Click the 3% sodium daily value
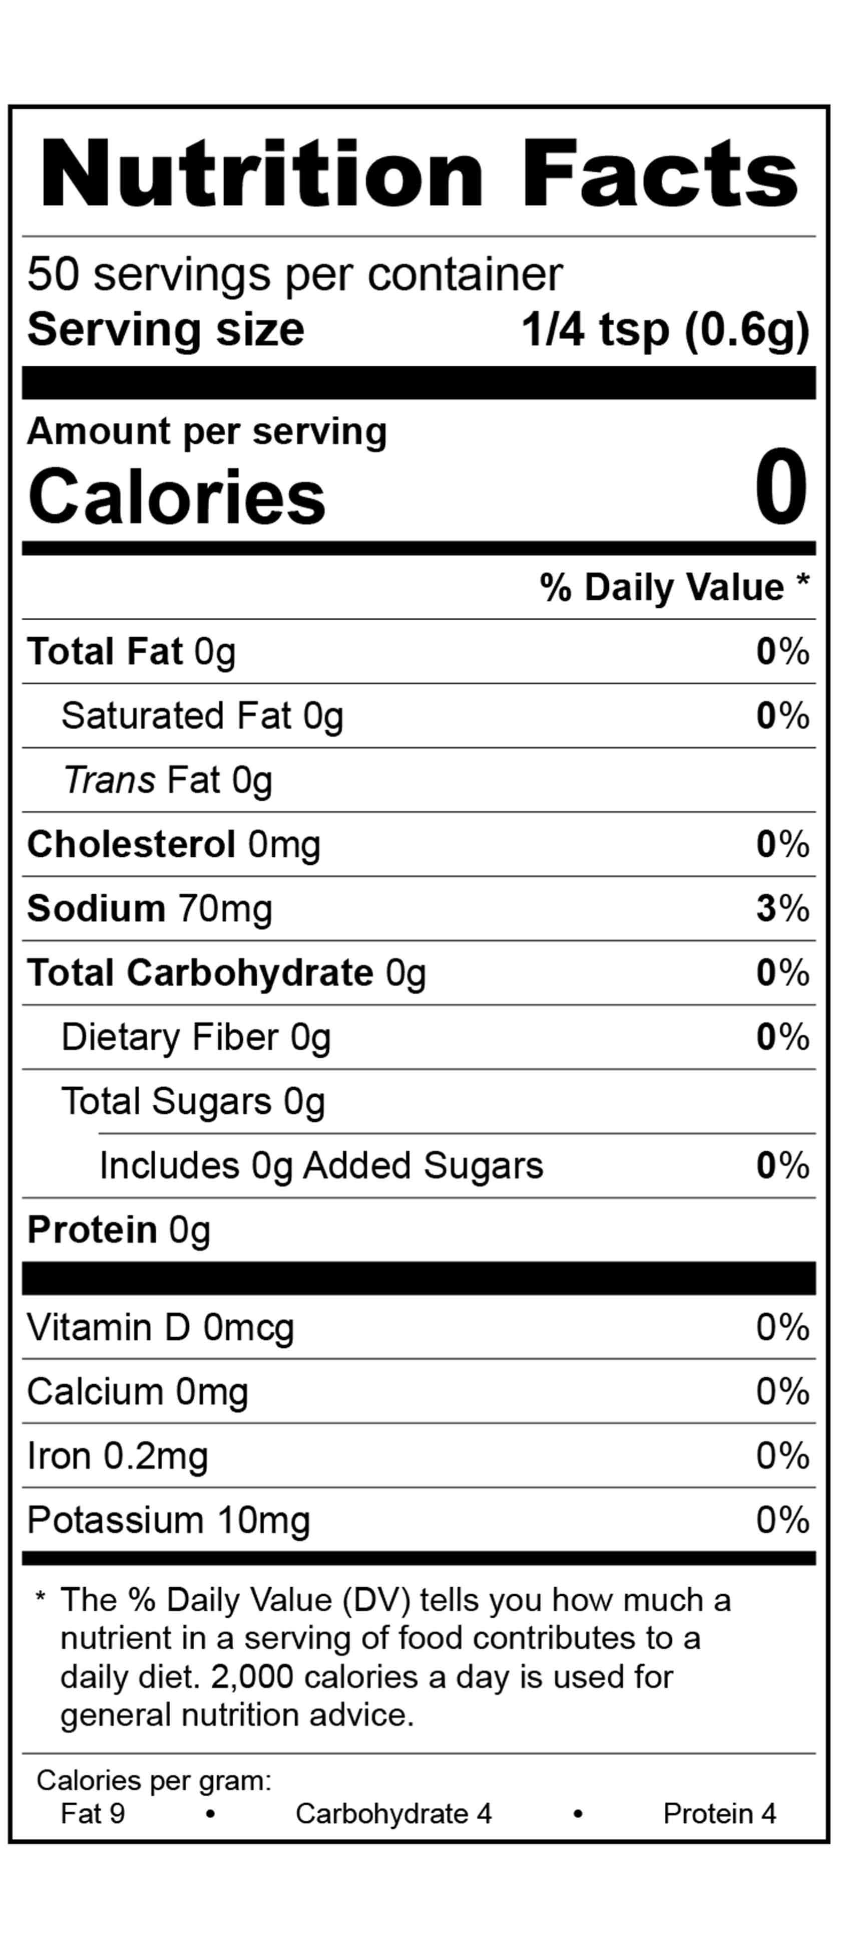Screen dimensions: 850x1953 782,909
